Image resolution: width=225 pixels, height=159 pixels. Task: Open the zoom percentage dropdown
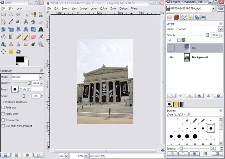(x=86, y=156)
